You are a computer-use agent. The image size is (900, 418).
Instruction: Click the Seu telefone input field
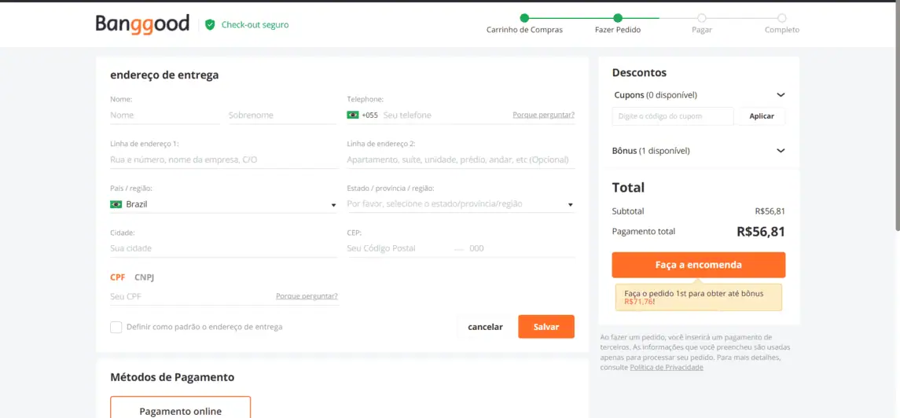[446, 115]
